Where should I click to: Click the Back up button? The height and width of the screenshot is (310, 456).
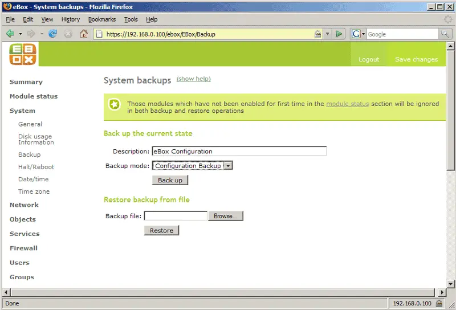click(170, 180)
